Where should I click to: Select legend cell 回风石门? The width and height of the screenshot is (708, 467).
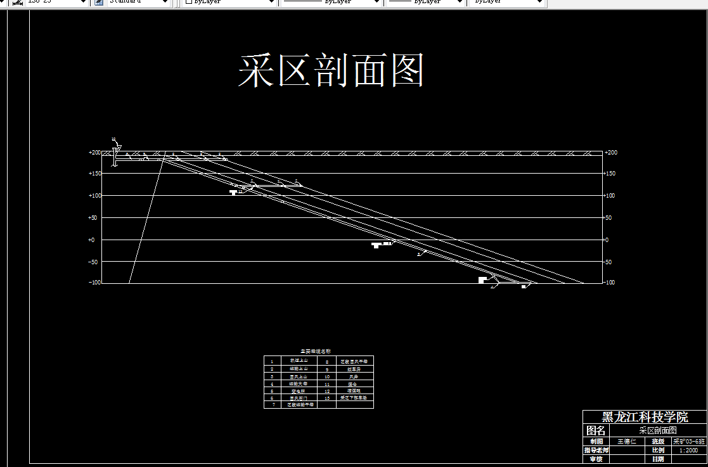299,399
